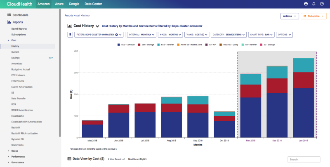Select Current cost report

tap(15, 52)
